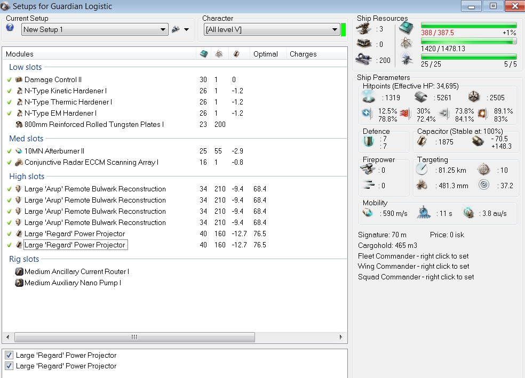Click the align time icon showing 11 s
The image size is (525, 378).
coord(424,213)
